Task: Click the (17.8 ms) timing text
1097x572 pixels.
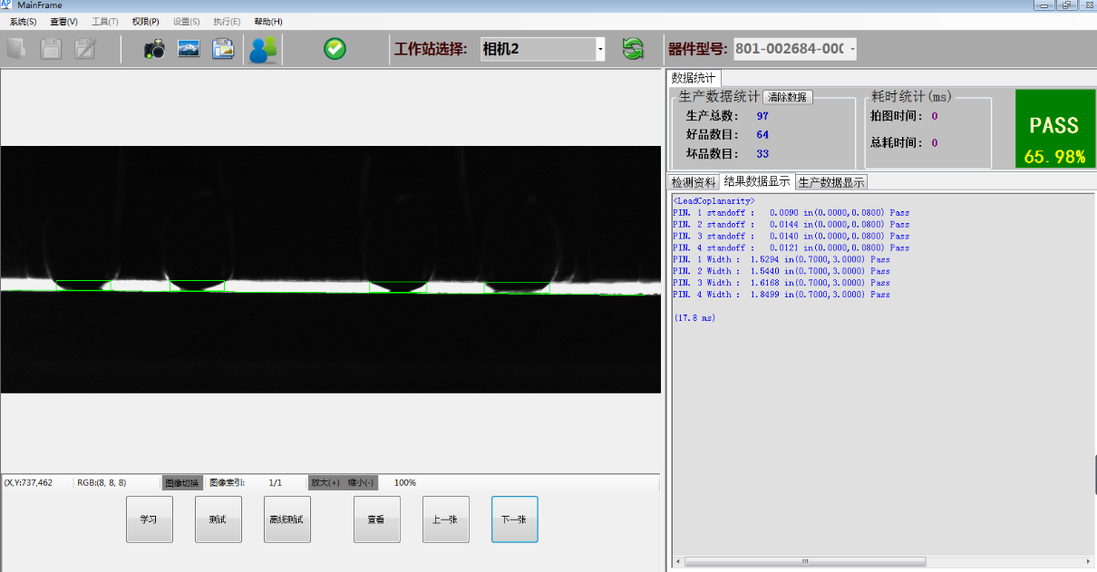Action: click(694, 318)
